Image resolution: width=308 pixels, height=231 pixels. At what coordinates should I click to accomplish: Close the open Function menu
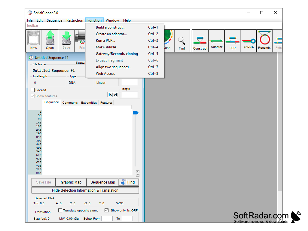[x=94, y=20]
